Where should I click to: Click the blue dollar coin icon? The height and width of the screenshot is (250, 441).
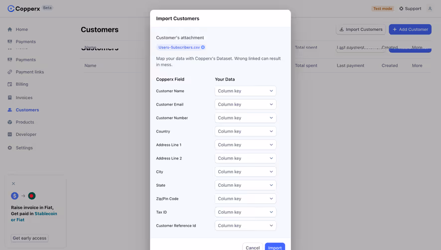point(14,196)
